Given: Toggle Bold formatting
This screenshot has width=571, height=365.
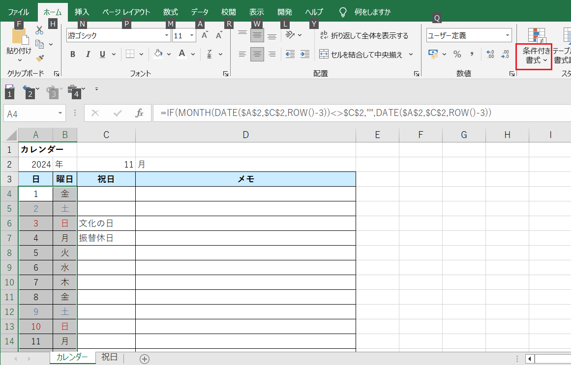Looking at the screenshot, I should click(73, 55).
